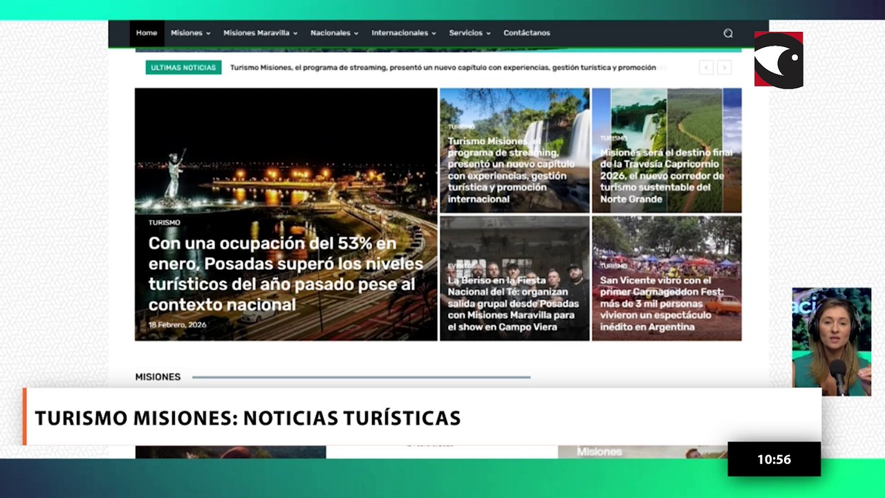Open the search magnifier icon in navbar
The image size is (885, 498).
728,33
